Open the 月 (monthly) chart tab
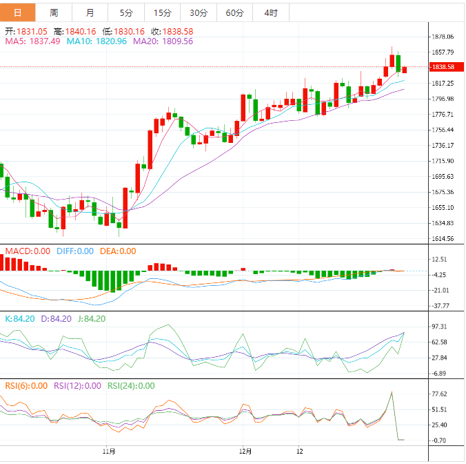This screenshot has width=466, height=464. 90,12
